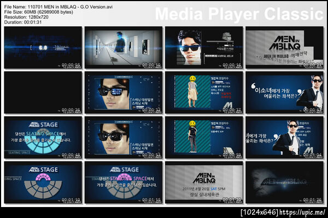Select the thumbnail at timestamp 00:00:32
The width and height of the screenshot is (328, 218).
[124, 93]
